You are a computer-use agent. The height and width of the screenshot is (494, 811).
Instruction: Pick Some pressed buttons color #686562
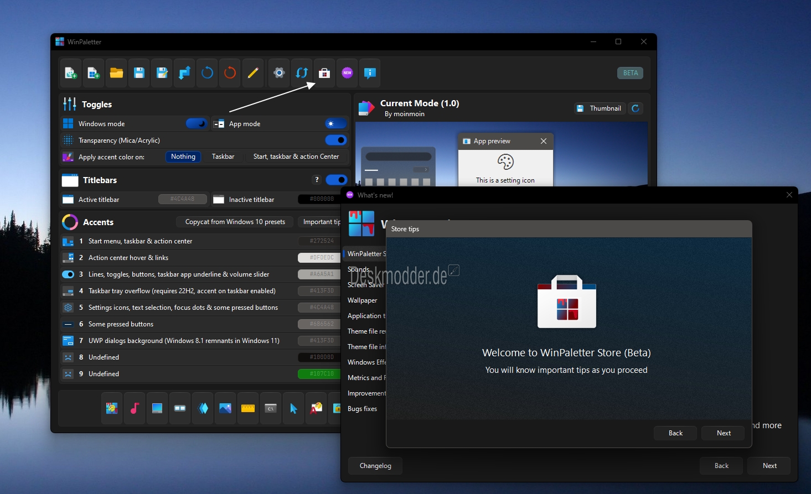319,324
